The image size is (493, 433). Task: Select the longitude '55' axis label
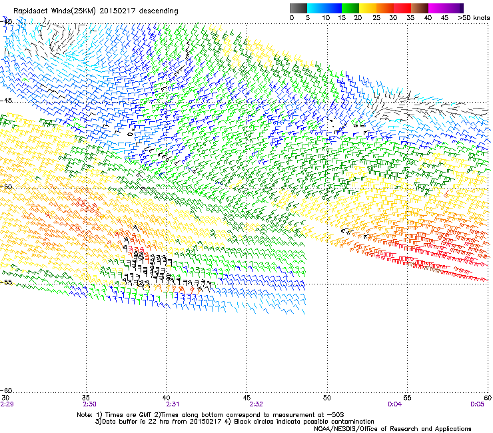coord(407,398)
